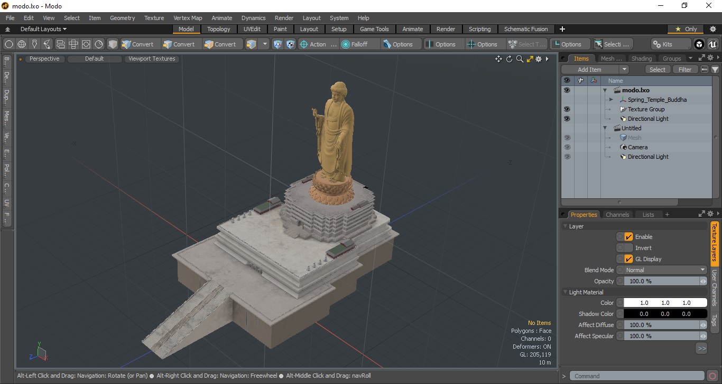
Task: Collapse the Layer section
Action: click(x=565, y=226)
